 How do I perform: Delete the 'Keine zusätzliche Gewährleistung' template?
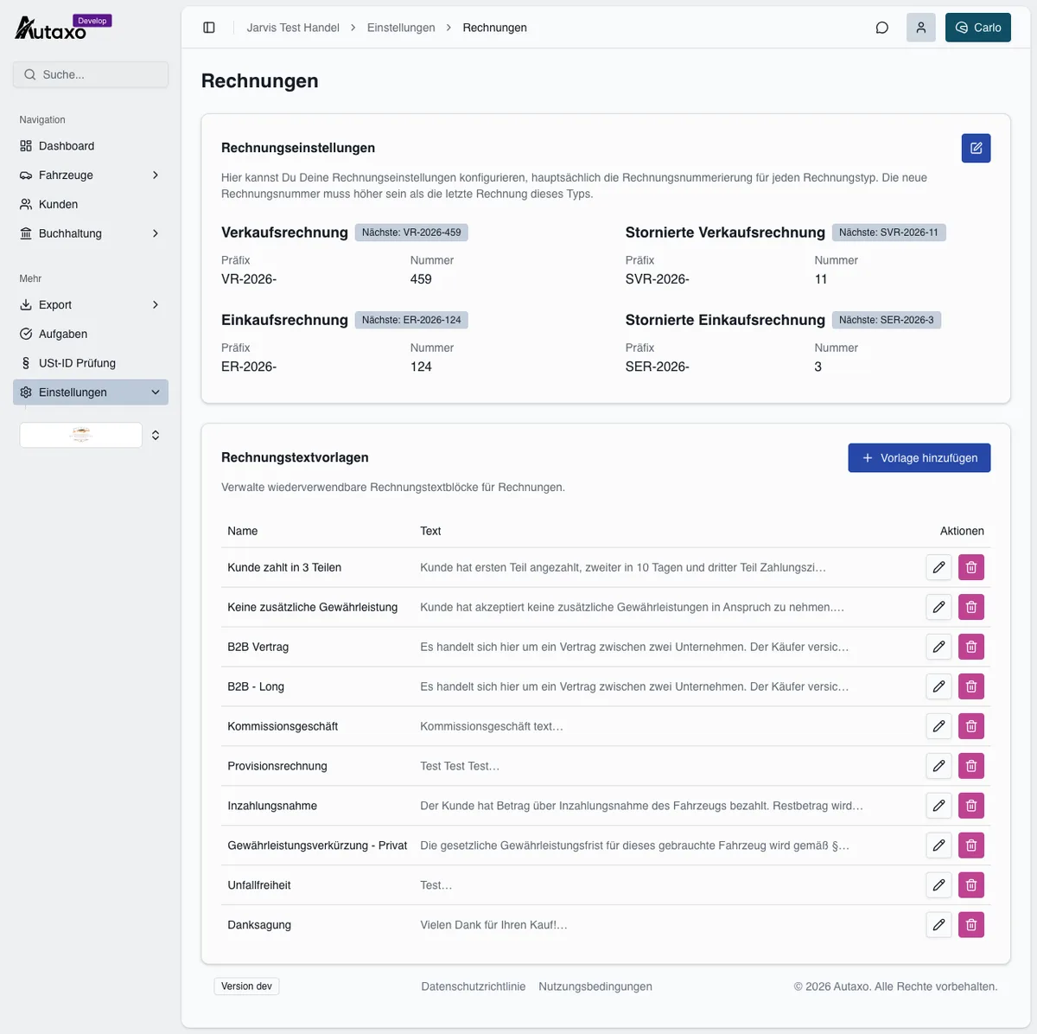pyautogui.click(x=971, y=607)
